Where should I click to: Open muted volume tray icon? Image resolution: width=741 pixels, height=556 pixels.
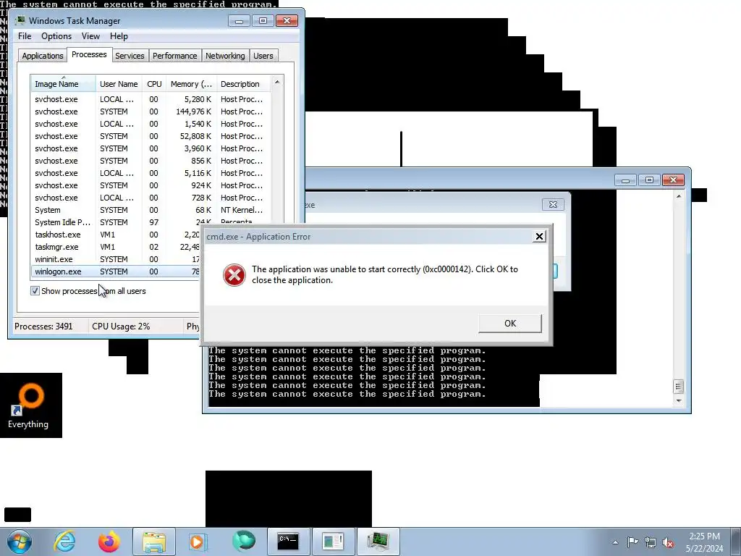668,543
